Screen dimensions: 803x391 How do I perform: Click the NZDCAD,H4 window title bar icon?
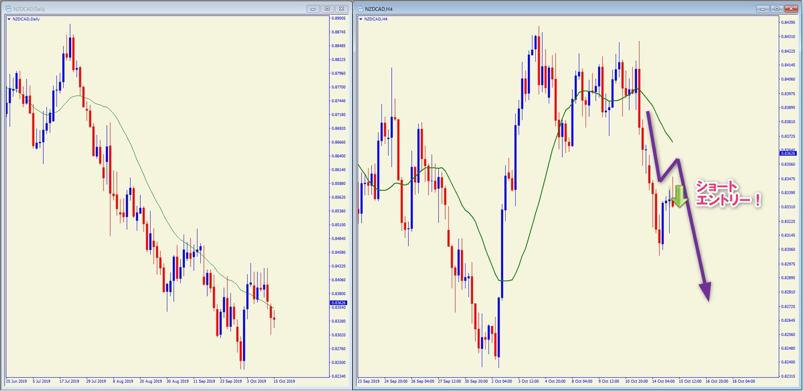[360, 9]
